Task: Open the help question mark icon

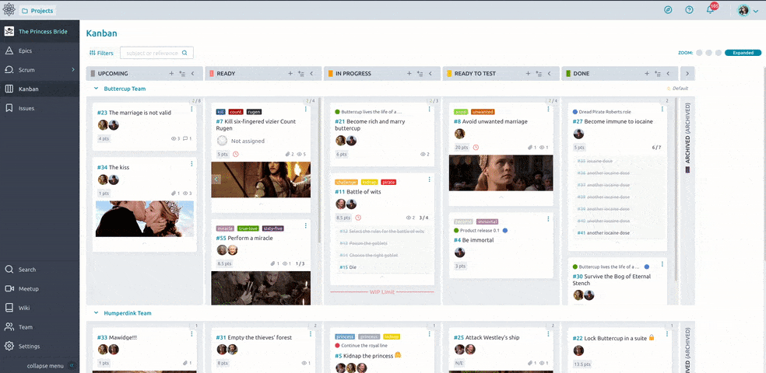Action: pyautogui.click(x=689, y=10)
